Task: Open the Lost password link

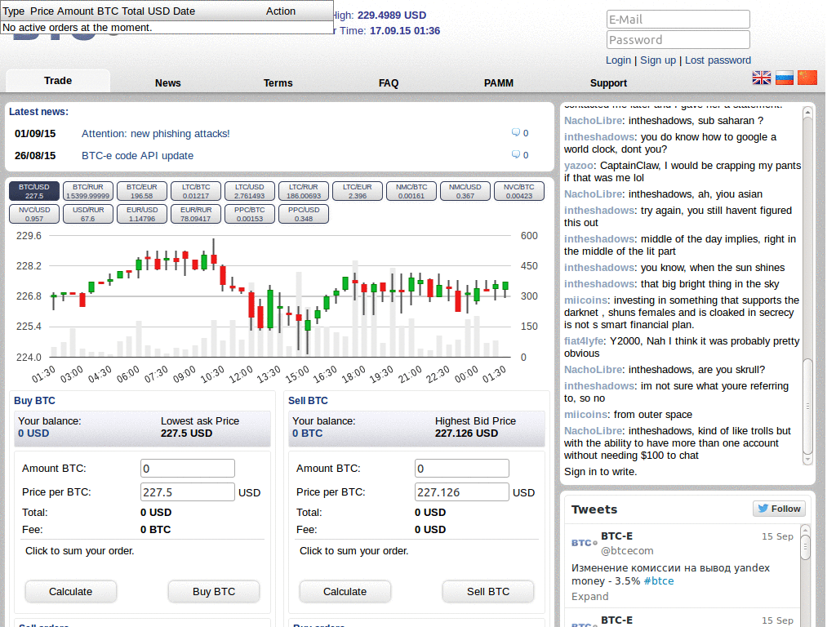Action: point(718,60)
